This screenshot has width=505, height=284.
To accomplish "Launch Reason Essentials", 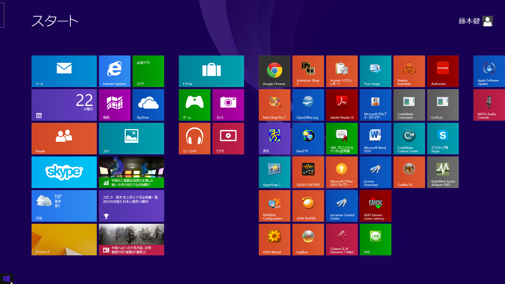I will coord(409,71).
